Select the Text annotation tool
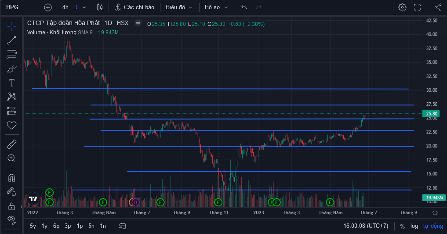The width and height of the screenshot is (447, 234). click(12, 83)
